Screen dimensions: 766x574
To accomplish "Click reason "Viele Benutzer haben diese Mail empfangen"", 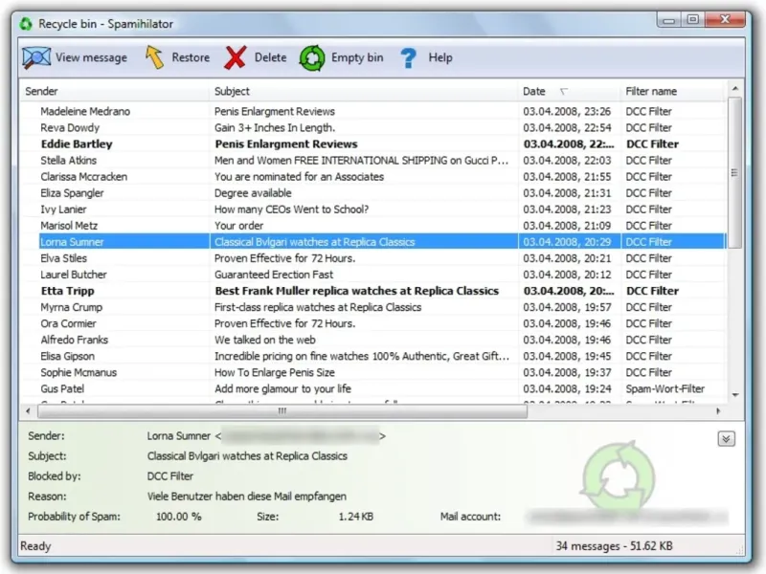I will (247, 497).
